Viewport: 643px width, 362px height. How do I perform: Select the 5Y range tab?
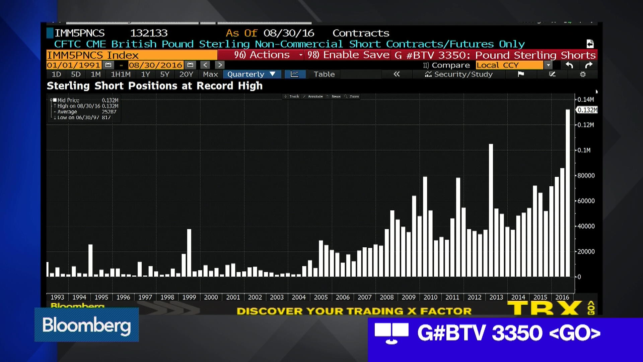(x=164, y=74)
